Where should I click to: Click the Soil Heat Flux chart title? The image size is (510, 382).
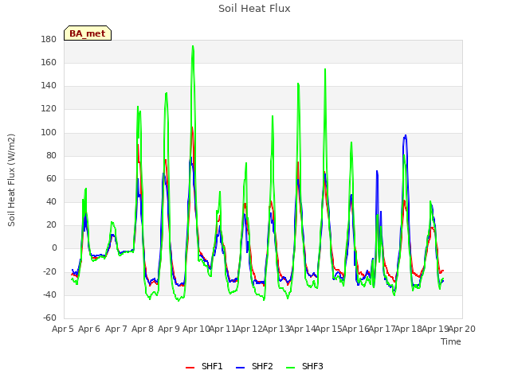tap(254, 9)
